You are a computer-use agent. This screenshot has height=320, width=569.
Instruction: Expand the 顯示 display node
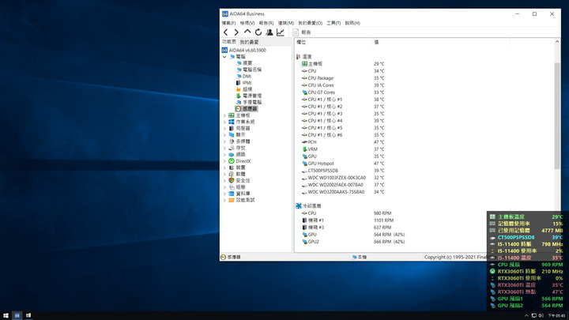(224, 135)
